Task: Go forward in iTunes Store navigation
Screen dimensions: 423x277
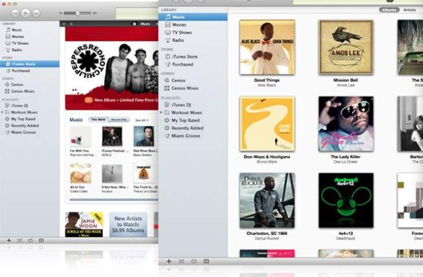Action: [x=71, y=24]
